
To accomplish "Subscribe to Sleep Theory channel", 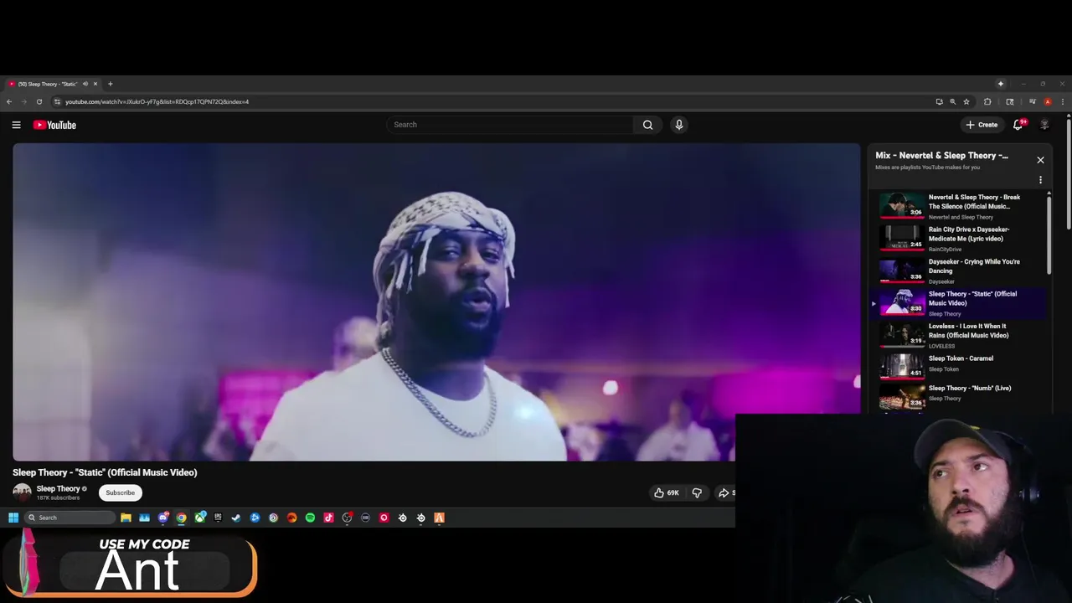I will 120,492.
